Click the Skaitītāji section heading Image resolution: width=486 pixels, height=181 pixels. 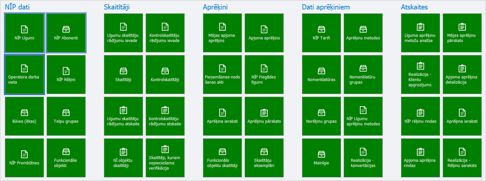tap(117, 7)
